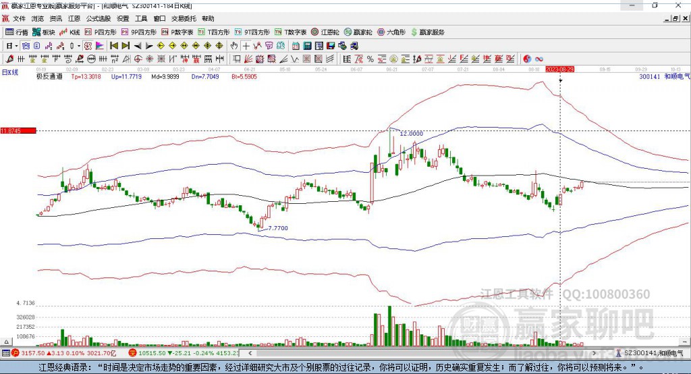The height and width of the screenshot is (374, 691).
Task: Jump to first bar with skip-start icon
Action: (x=114, y=46)
